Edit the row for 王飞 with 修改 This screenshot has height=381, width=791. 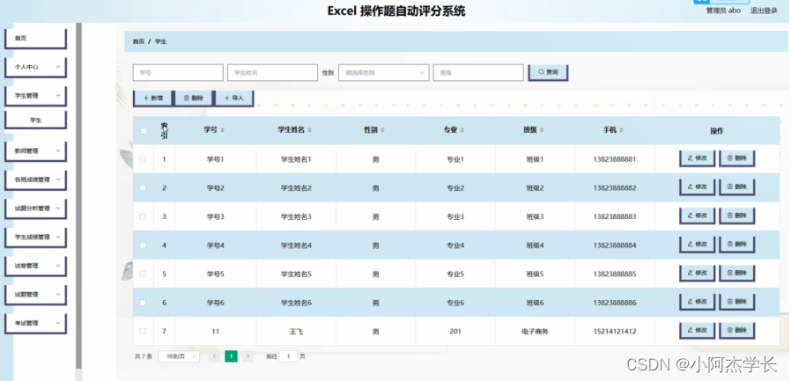pyautogui.click(x=698, y=331)
